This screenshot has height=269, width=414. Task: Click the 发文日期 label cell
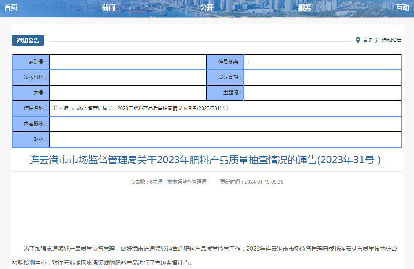click(225, 77)
